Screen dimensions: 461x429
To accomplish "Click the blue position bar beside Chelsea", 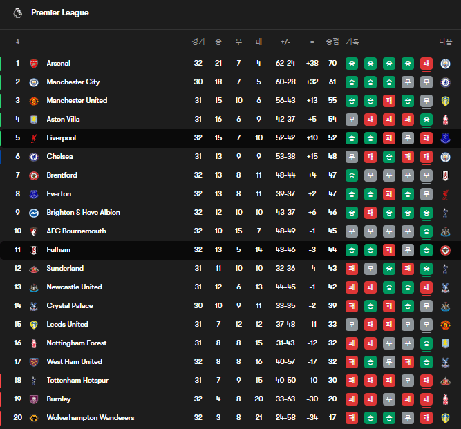I will click(x=1, y=157).
